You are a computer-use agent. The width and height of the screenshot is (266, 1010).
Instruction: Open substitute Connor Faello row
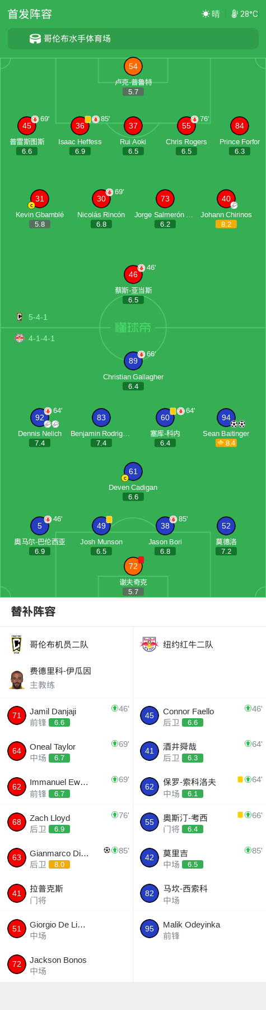coord(199,716)
